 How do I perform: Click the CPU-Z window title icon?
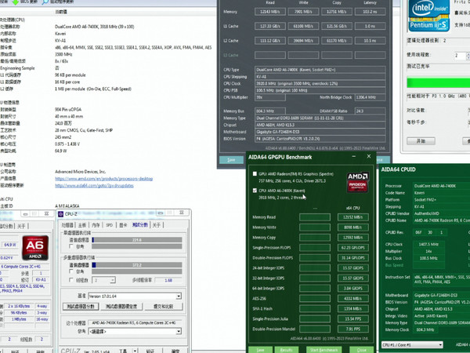[61, 213]
